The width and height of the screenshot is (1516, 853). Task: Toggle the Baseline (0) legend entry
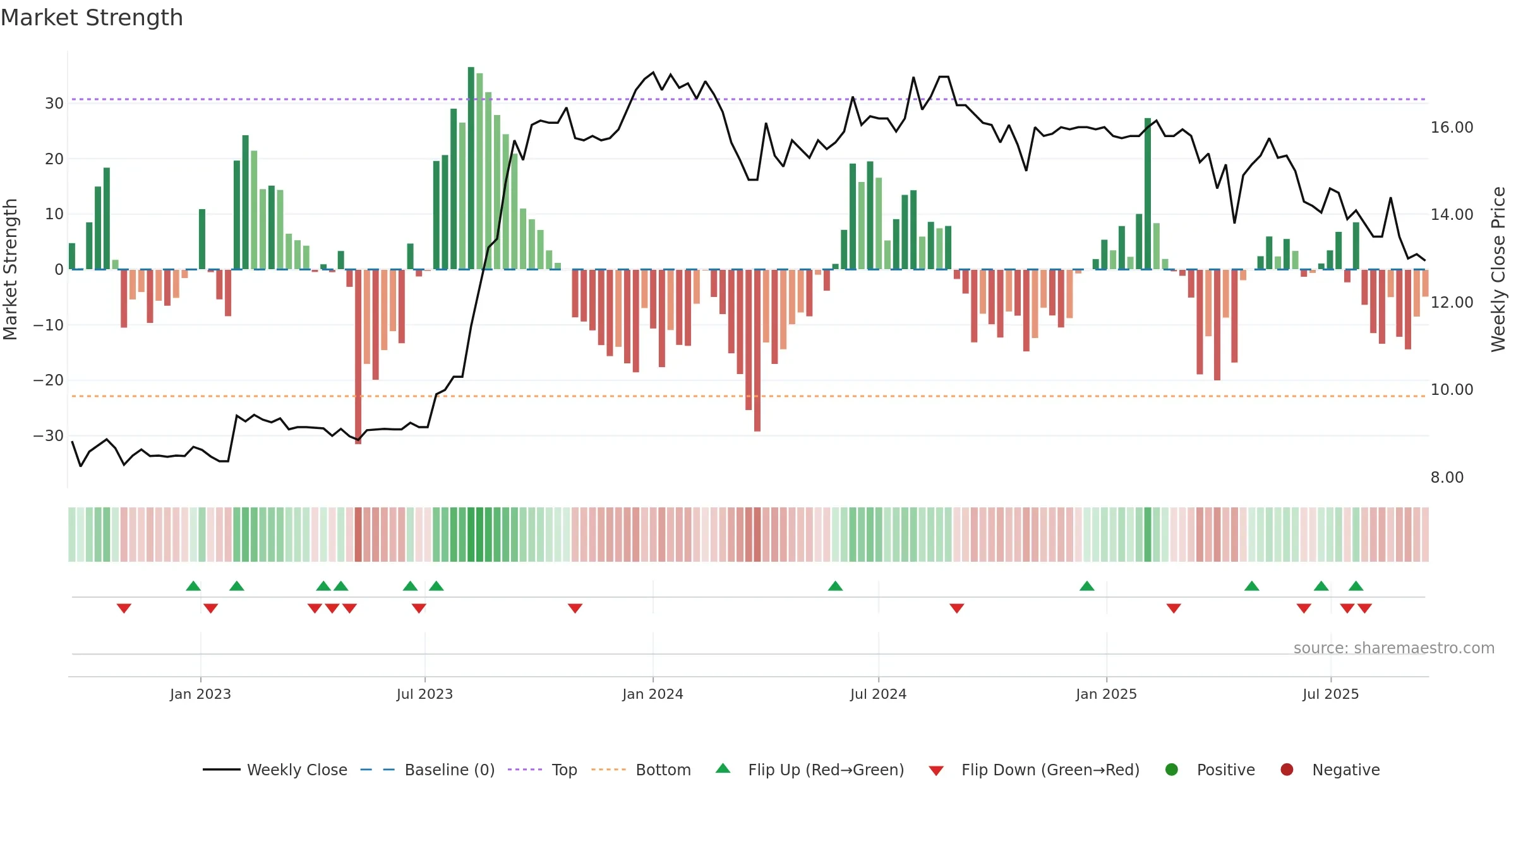(x=428, y=770)
